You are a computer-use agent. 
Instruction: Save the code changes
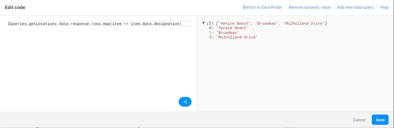click(x=380, y=120)
